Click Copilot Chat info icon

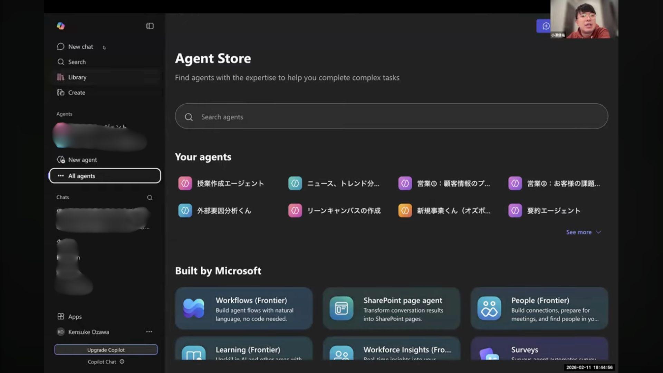pyautogui.click(x=122, y=362)
